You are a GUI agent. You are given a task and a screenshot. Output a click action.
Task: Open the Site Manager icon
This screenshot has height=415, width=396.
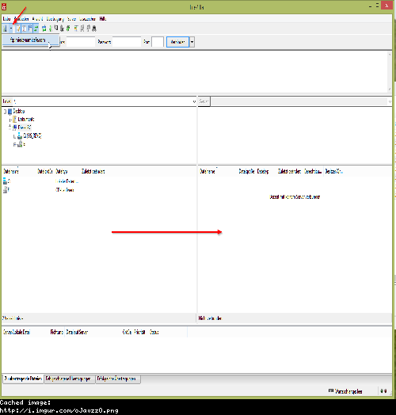click(5, 28)
